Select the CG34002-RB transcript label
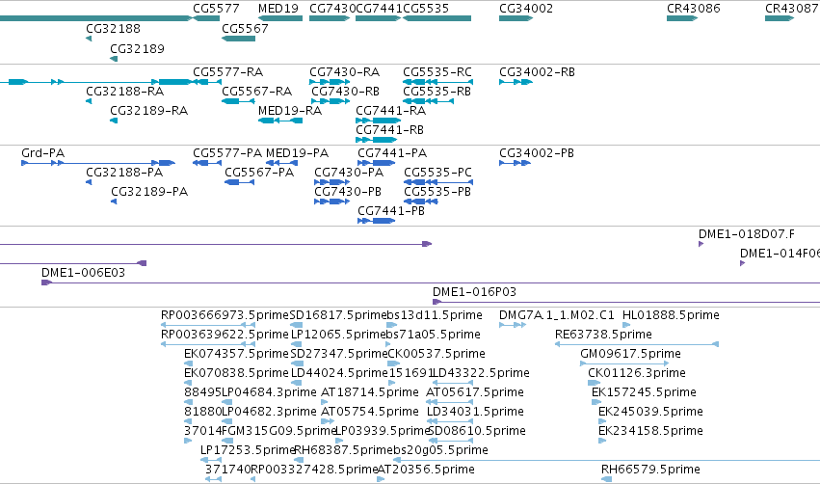The width and height of the screenshot is (820, 484). (537, 72)
